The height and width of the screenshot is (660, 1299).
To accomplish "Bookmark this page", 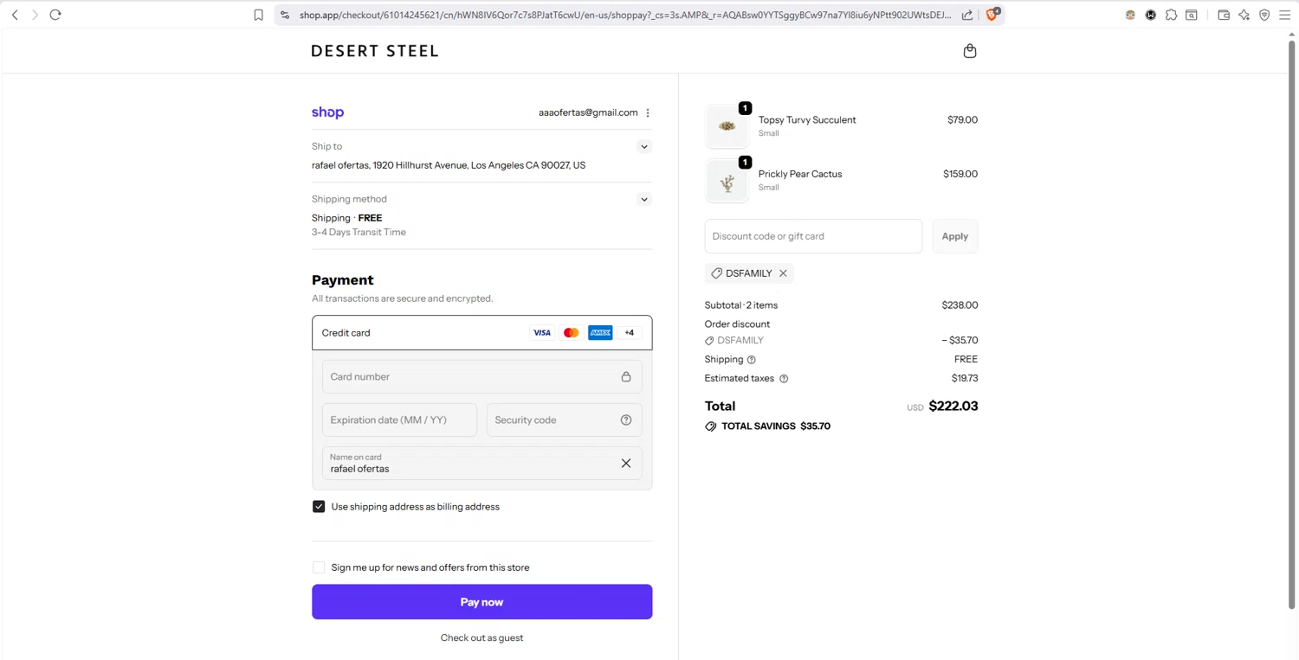I will (258, 15).
